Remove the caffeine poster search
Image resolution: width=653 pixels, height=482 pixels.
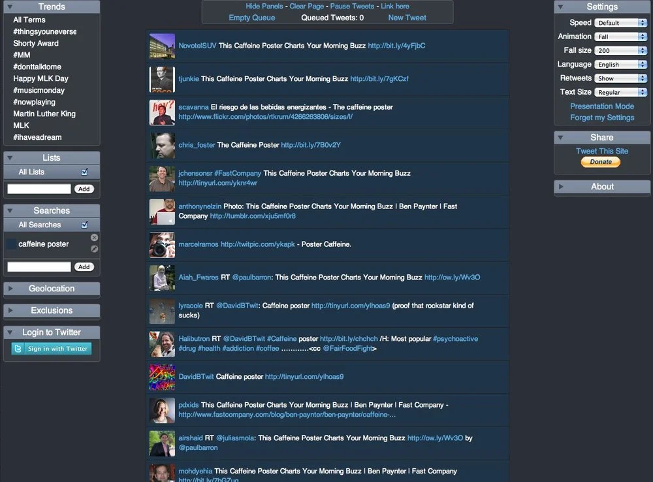pyautogui.click(x=95, y=238)
